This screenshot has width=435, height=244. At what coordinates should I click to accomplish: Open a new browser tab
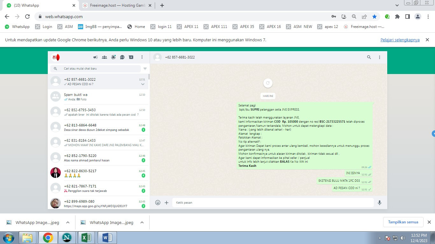click(x=162, y=5)
